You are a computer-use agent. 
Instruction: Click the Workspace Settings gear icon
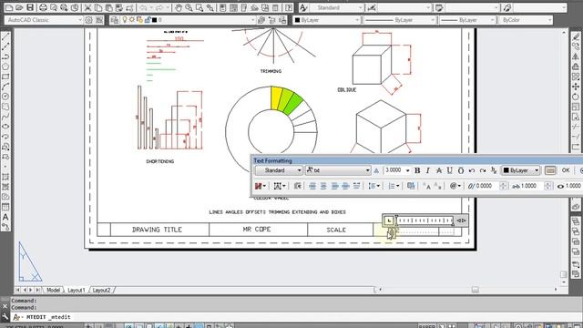click(x=89, y=20)
